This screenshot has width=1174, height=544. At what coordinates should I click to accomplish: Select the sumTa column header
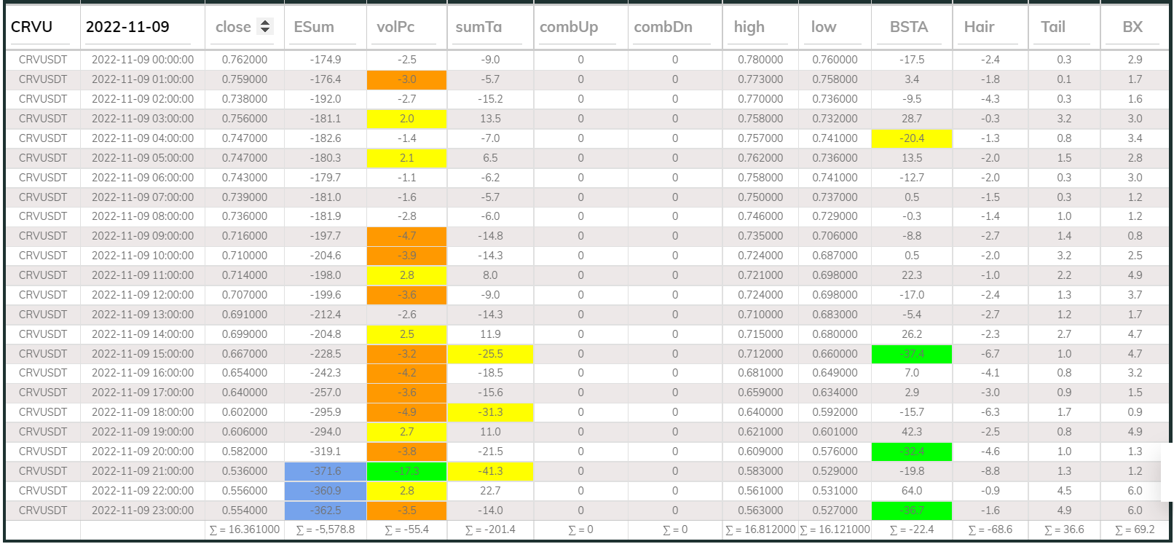pyautogui.click(x=478, y=27)
